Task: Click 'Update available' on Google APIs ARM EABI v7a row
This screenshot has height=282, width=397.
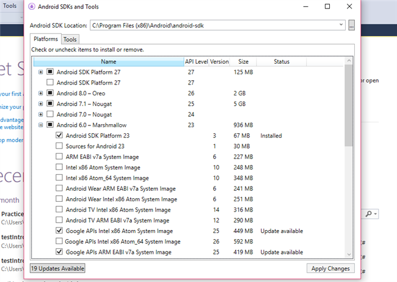Action: (x=282, y=252)
